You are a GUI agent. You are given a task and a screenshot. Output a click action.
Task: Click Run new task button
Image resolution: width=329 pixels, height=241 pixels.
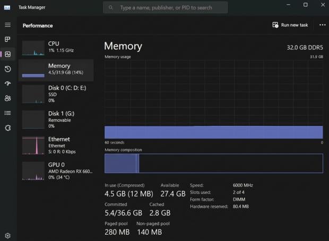pyautogui.click(x=290, y=25)
